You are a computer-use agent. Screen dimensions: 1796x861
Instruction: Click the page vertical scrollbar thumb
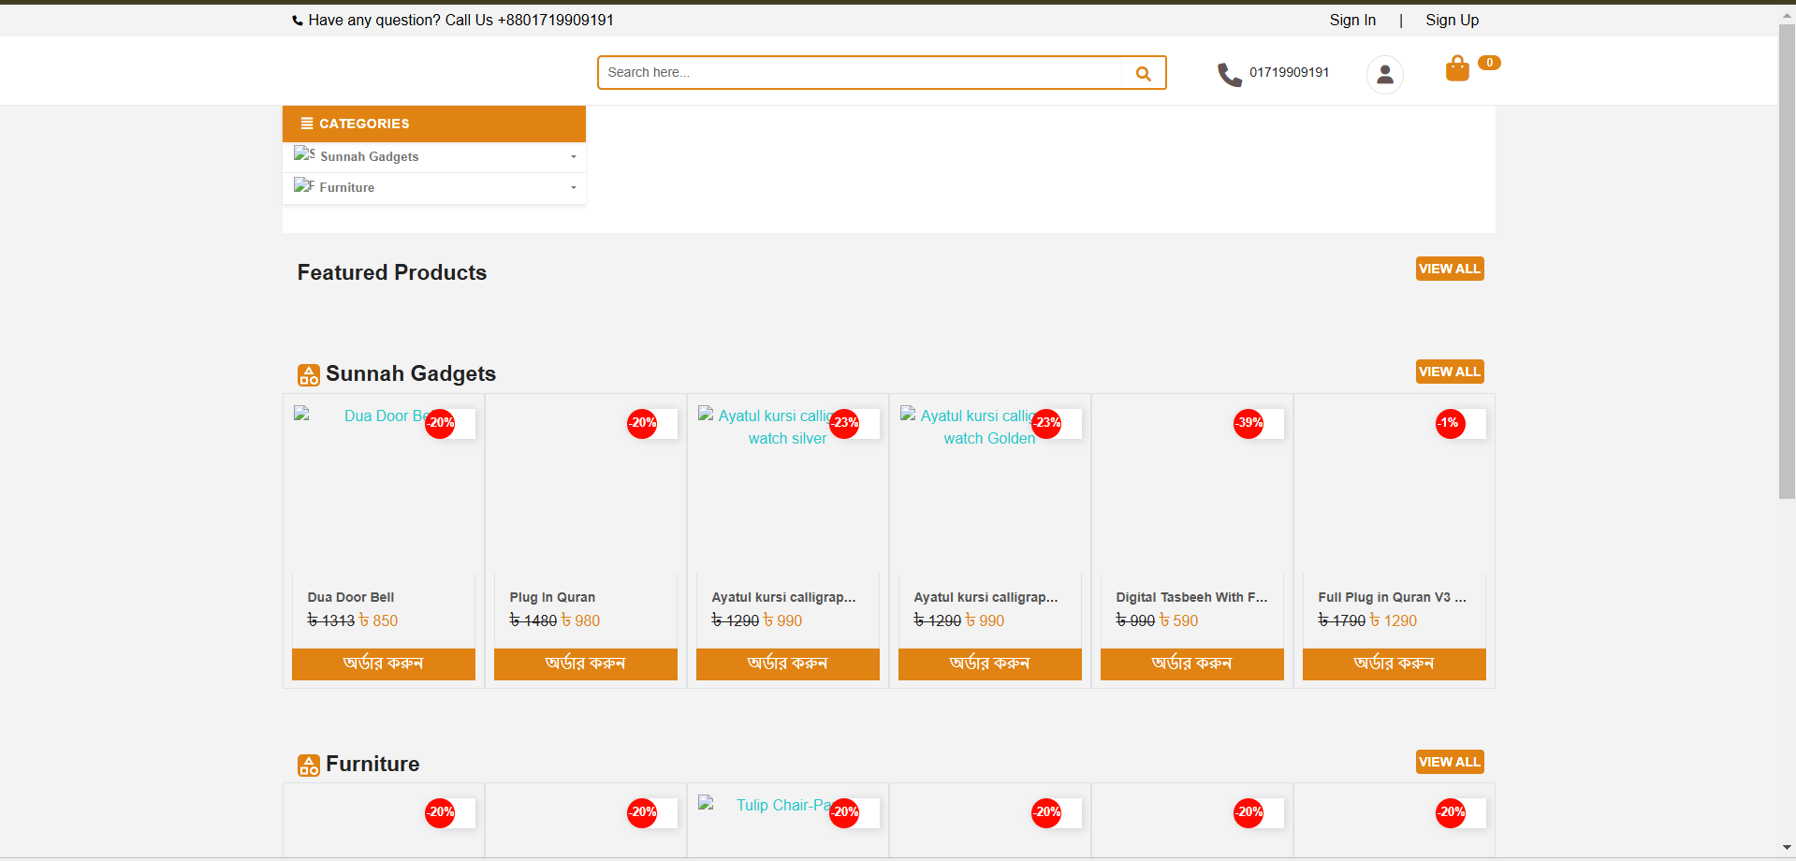(1786, 262)
